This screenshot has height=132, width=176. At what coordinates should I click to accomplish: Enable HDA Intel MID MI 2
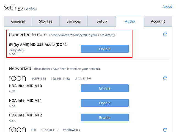click(x=105, y=117)
